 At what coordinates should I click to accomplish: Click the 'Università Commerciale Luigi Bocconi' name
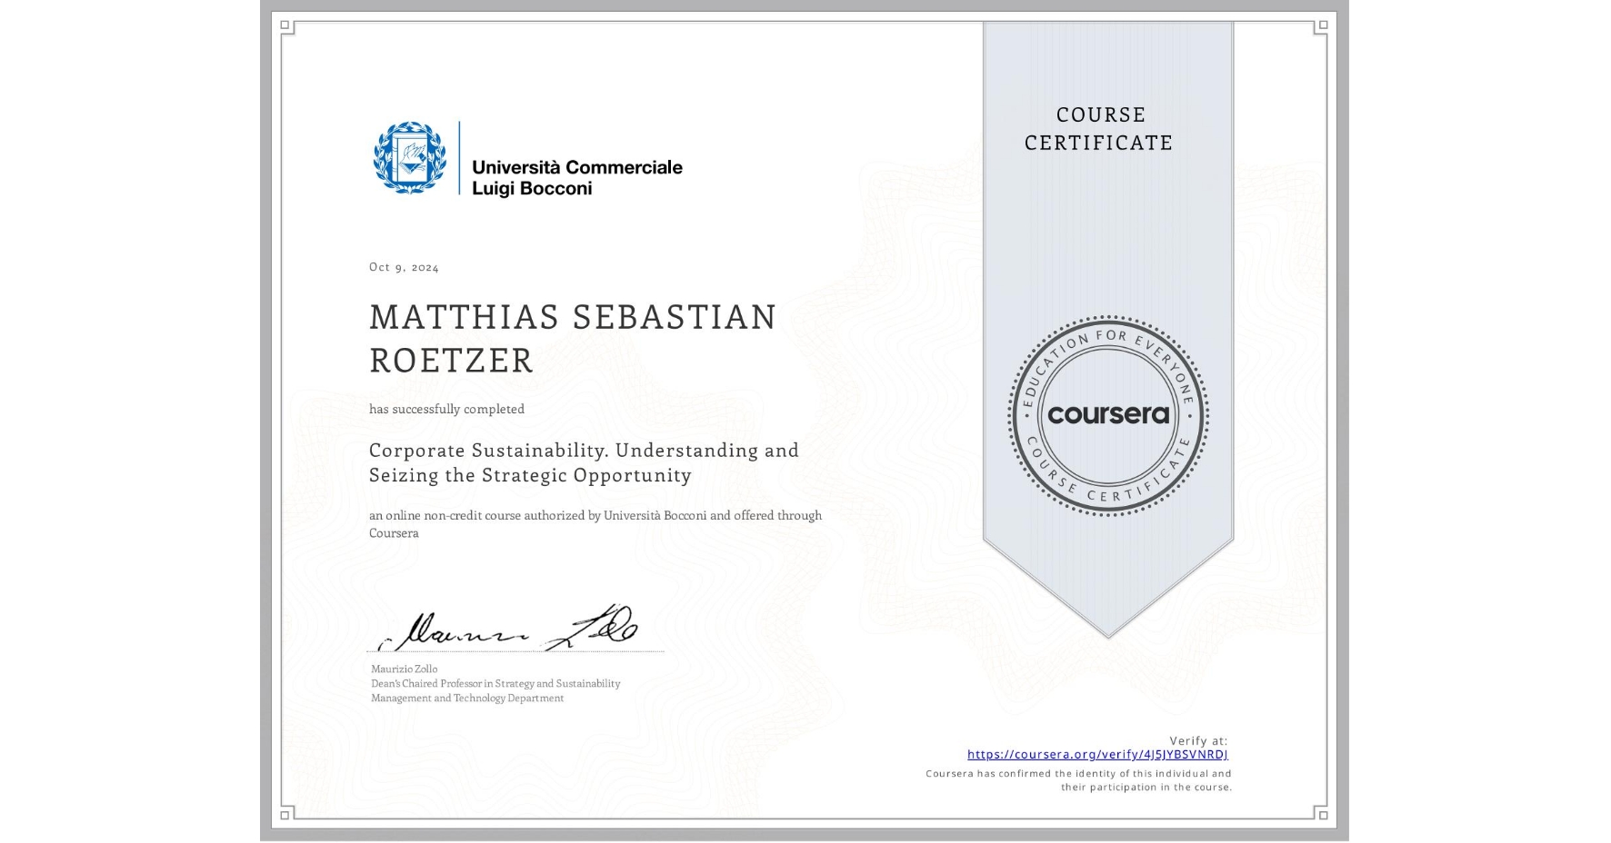[x=577, y=177]
